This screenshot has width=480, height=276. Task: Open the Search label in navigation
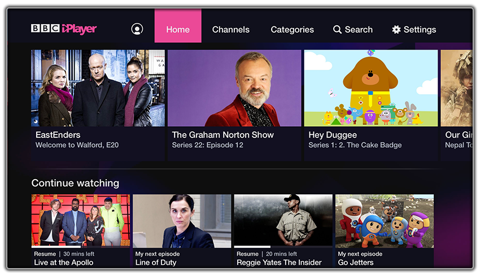[359, 30]
